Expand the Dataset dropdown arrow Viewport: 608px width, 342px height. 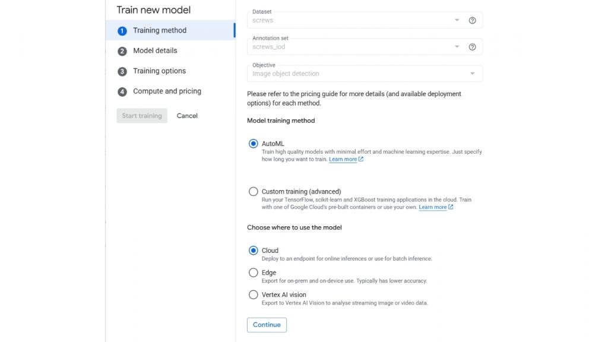pyautogui.click(x=457, y=20)
